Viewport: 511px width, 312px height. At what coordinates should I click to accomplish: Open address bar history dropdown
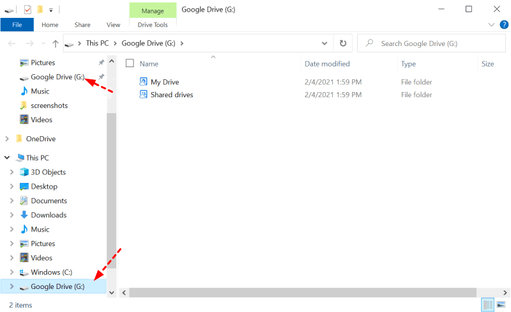tap(324, 43)
